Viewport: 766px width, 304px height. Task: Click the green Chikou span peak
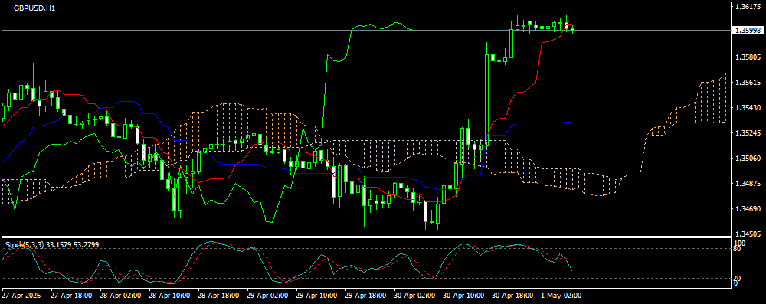click(396, 22)
